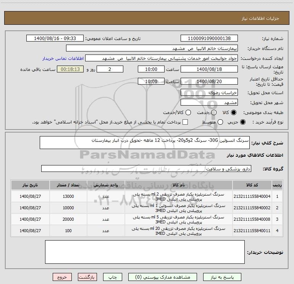Click the جزئیات اطلاعات نیاز header title
Viewport: 294px width, 284px height.
[x=260, y=18]
